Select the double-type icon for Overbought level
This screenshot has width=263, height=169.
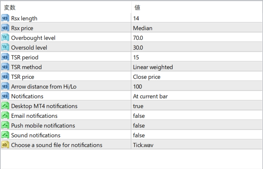[x=5, y=37]
